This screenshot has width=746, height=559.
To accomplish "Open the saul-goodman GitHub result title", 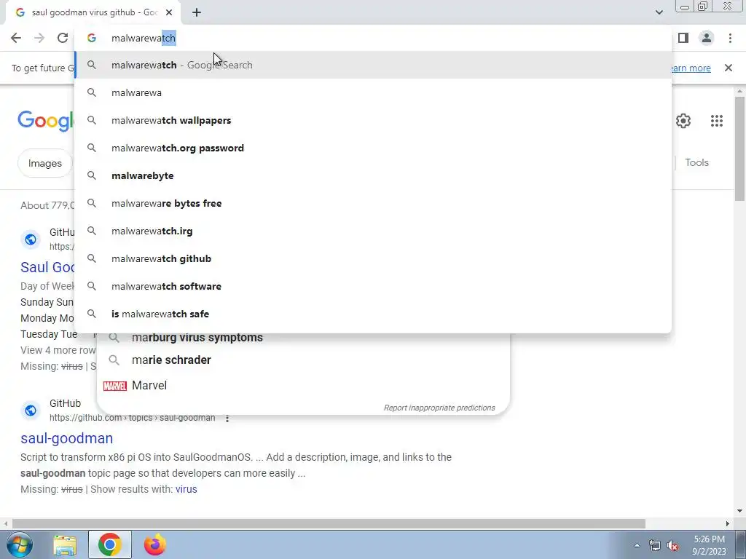I will pyautogui.click(x=66, y=438).
